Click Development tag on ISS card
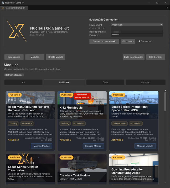Image resolution: width=170 pixels, height=188 pixels. point(120,123)
